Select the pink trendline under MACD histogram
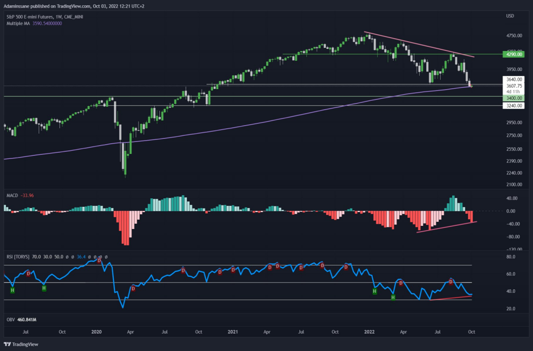Image resolution: width=533 pixels, height=351 pixels. (446, 226)
